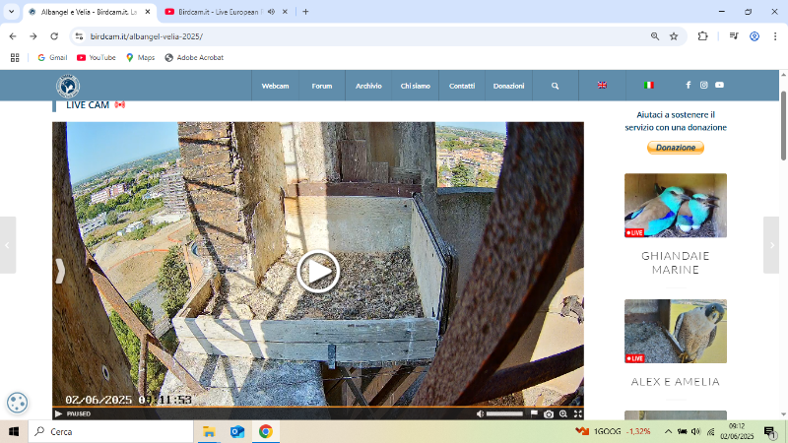Open the YouTube bookmark

point(96,58)
